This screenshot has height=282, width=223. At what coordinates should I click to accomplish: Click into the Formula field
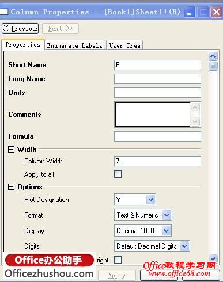[x=157, y=136]
